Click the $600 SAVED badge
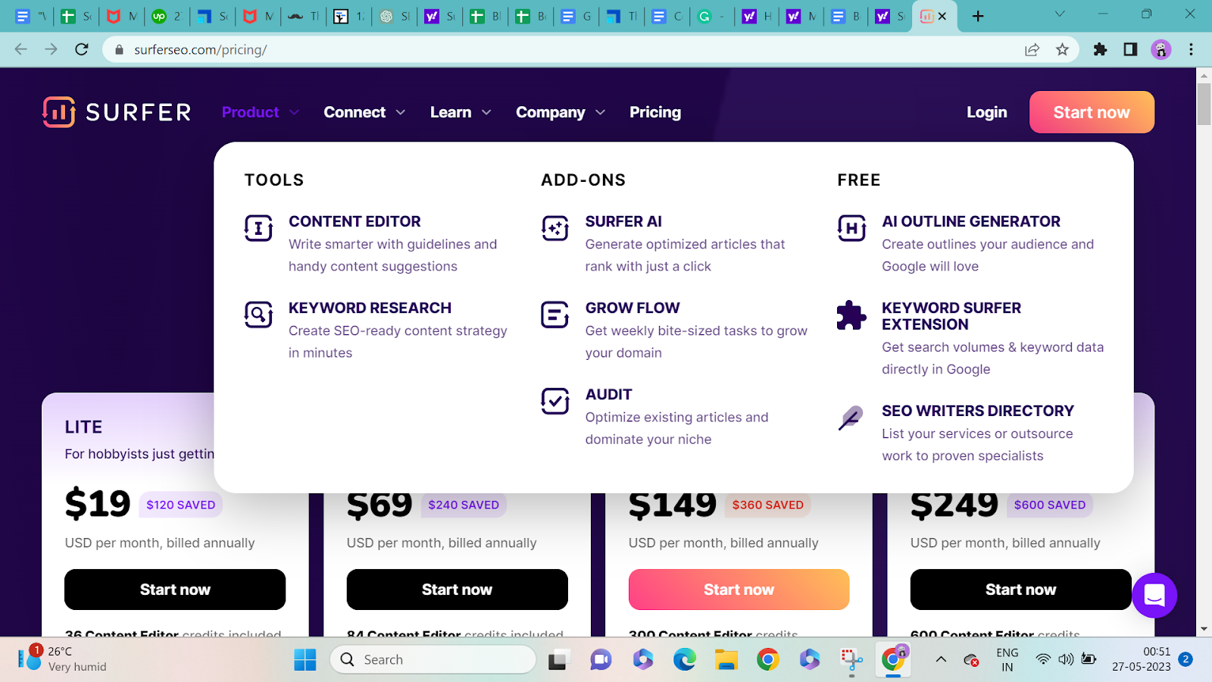The height and width of the screenshot is (682, 1212). (x=1050, y=505)
